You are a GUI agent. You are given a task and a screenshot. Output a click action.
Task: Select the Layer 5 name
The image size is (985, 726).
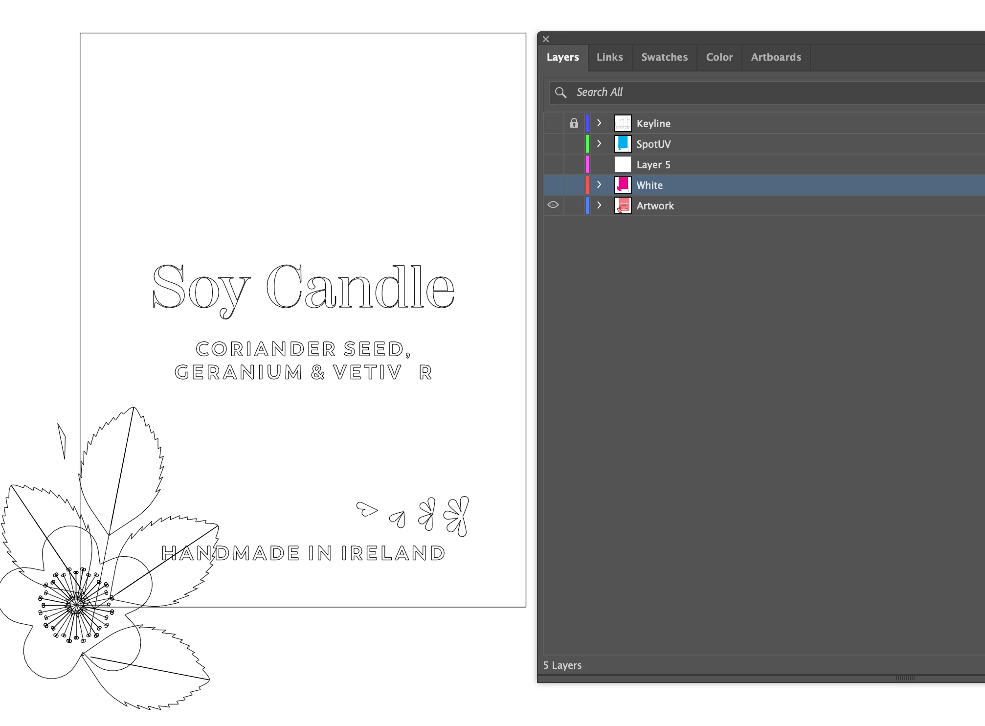point(653,165)
